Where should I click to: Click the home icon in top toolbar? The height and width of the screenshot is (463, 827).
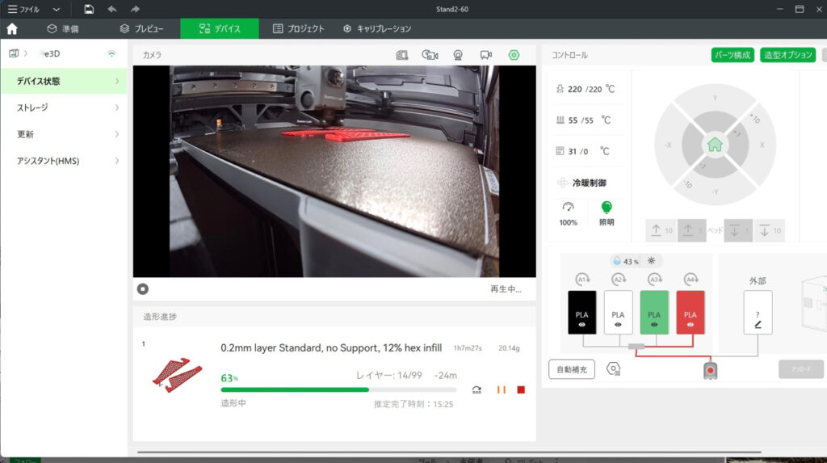click(12, 28)
